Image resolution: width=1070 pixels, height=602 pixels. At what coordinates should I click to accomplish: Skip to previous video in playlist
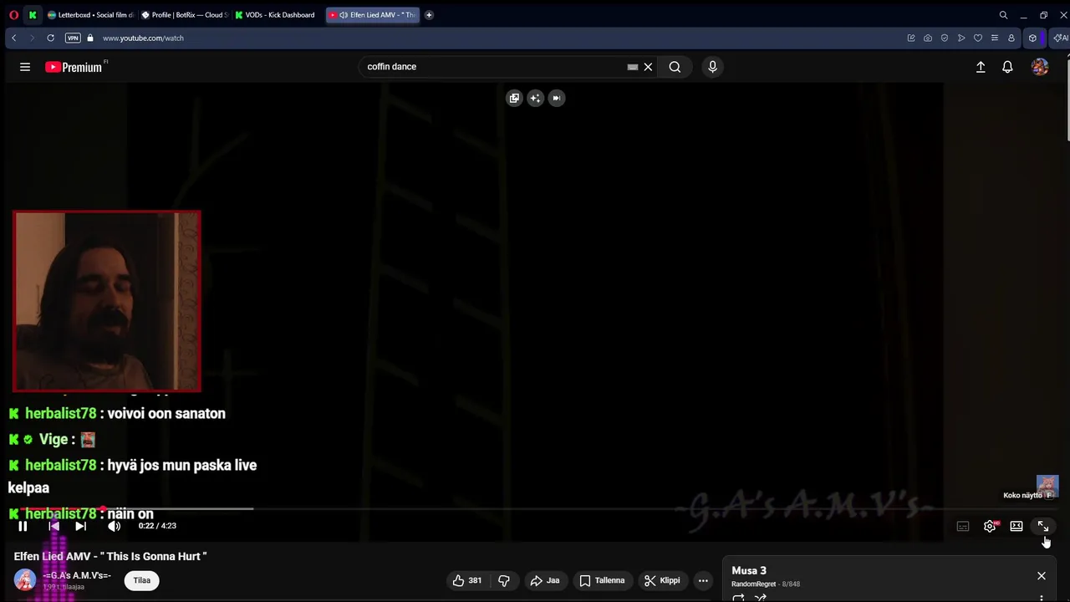tap(53, 526)
